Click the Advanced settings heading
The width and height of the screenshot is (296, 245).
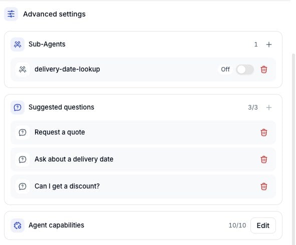point(54,14)
